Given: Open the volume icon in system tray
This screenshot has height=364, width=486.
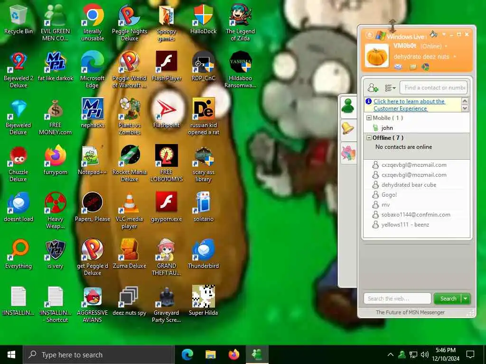Looking at the screenshot, I should coord(425,355).
